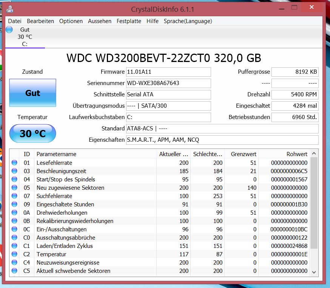The width and height of the screenshot is (330, 288).
Task: Click raw value 0000000010BC of Ein-/Ausschaltungen
Action: [x=289, y=229]
